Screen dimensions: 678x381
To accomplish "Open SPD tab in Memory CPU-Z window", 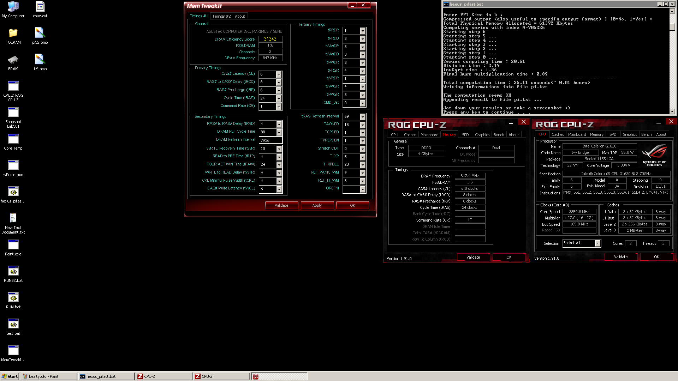I will [x=465, y=135].
